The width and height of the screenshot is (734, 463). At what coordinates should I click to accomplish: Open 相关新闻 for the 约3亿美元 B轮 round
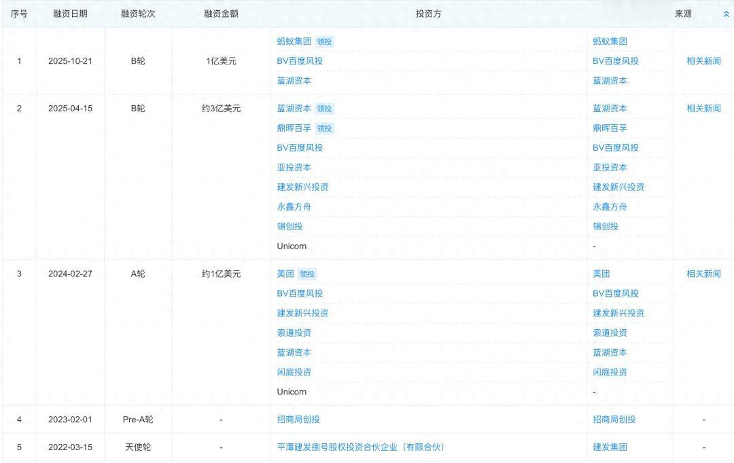point(703,108)
